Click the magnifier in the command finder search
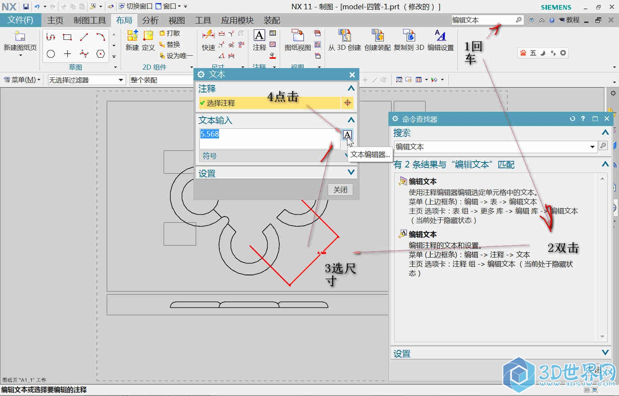Viewport: 619px width, 396px height. pyautogui.click(x=603, y=146)
